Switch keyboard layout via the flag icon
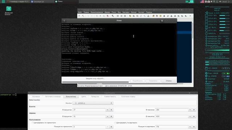The width and height of the screenshot is (232, 130). [x=202, y=1]
